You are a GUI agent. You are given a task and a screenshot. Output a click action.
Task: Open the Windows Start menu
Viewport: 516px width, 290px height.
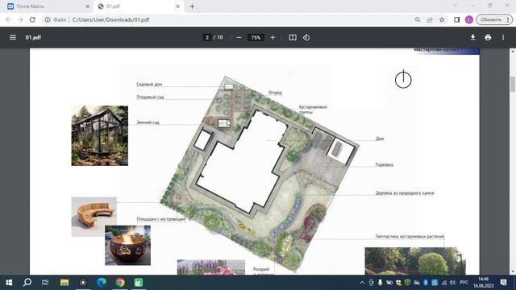9,283
